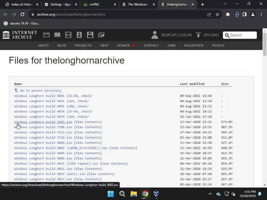The height and width of the screenshot is (200, 267).
Task: Open the Chrome profile icon
Action: (253, 15)
